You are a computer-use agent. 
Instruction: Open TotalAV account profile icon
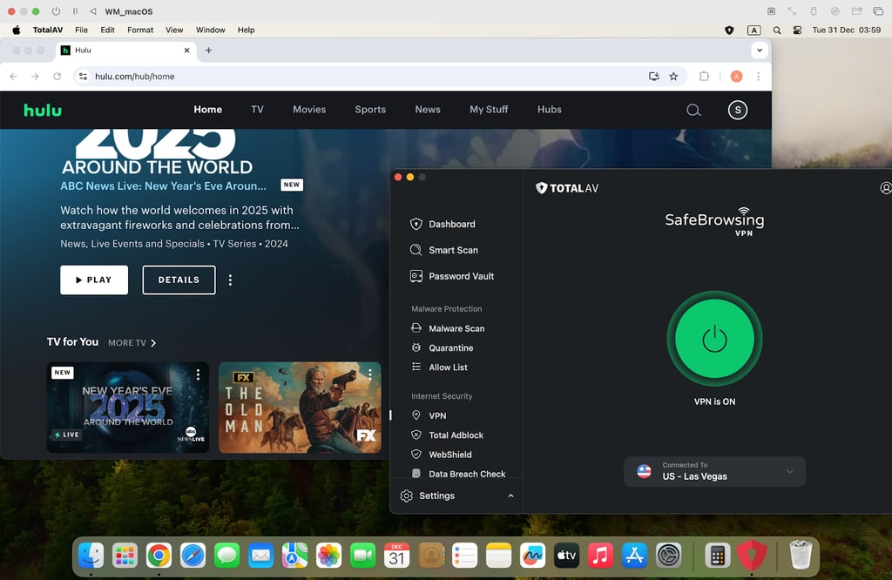pos(886,188)
